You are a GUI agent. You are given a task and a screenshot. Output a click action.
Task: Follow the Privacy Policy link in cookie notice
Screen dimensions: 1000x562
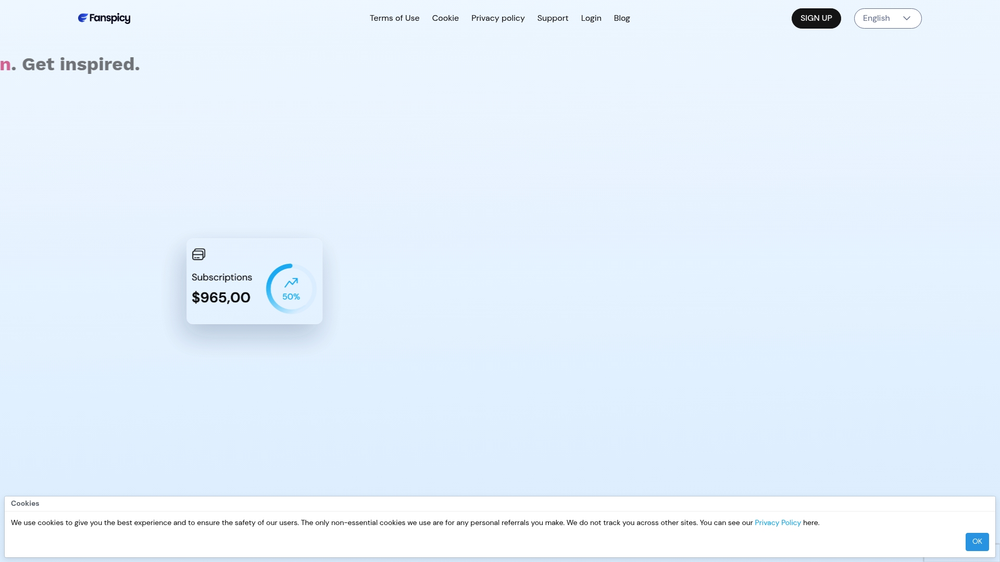coord(777,523)
